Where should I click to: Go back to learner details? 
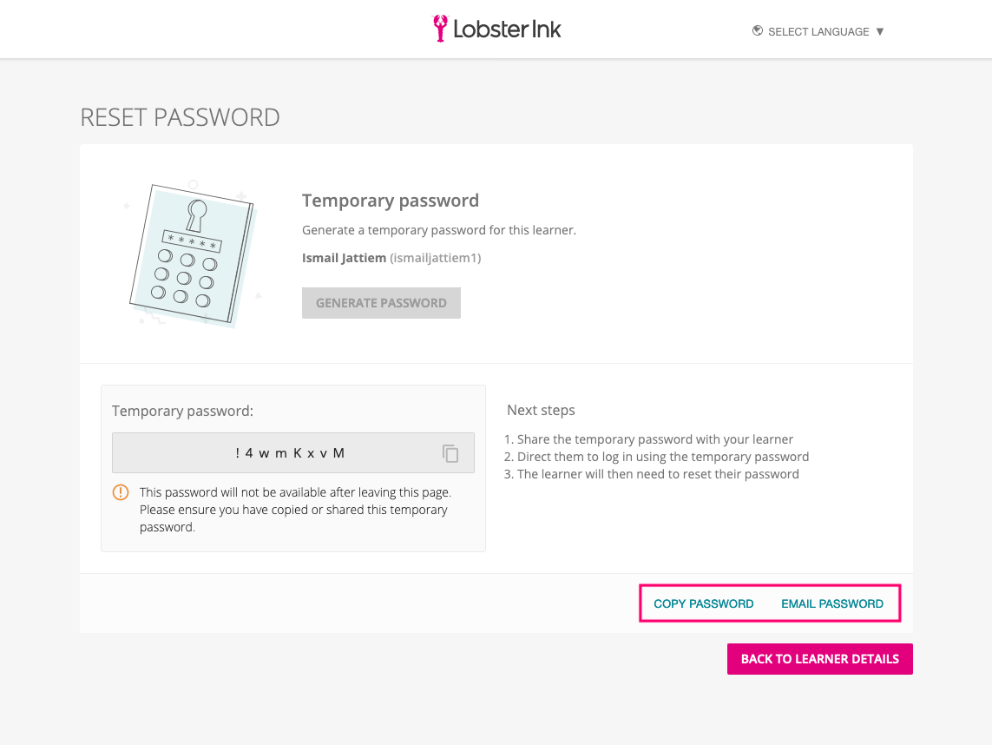pyautogui.click(x=820, y=659)
